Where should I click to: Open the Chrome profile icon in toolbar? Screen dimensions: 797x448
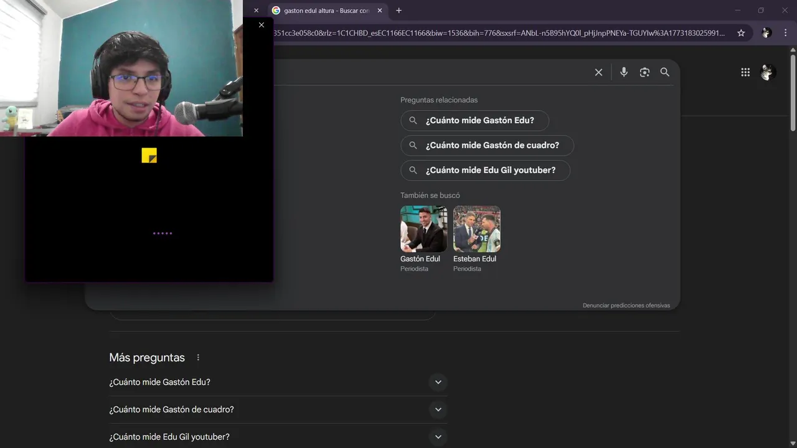[766, 33]
